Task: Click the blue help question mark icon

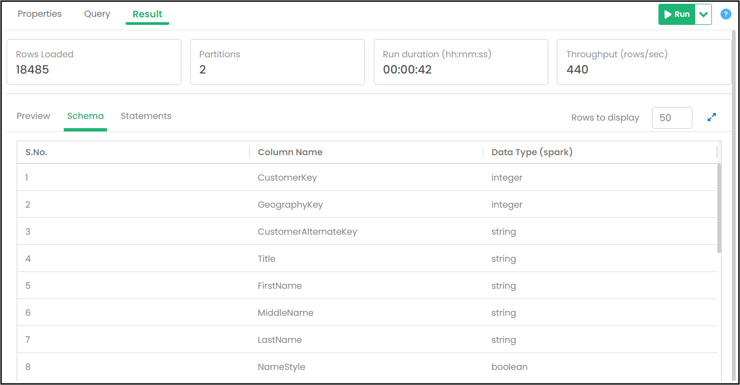Action: pos(725,14)
